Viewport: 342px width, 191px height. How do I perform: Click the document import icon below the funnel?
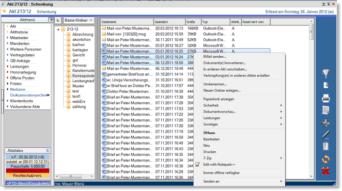click(326, 85)
